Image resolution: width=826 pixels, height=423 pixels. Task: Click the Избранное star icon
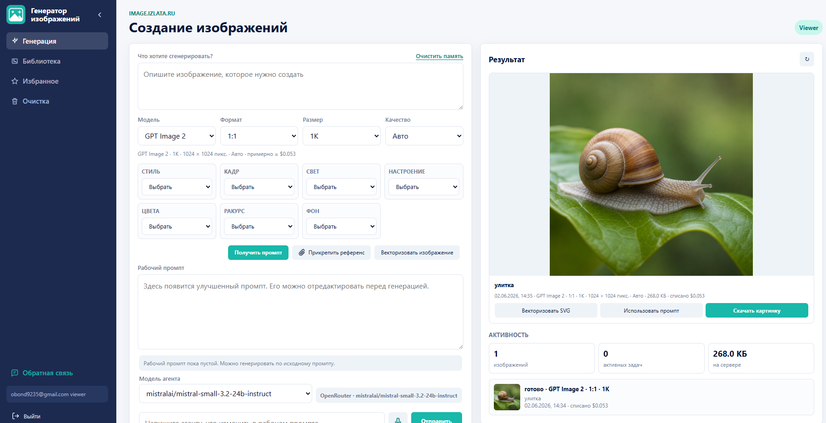[x=15, y=81]
